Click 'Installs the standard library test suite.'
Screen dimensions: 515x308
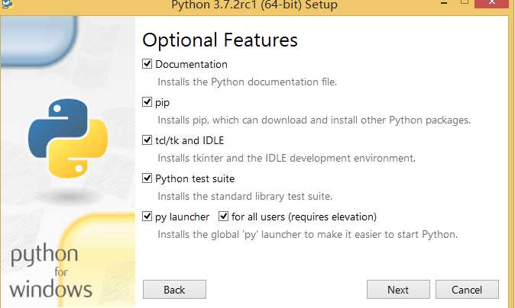click(x=245, y=196)
